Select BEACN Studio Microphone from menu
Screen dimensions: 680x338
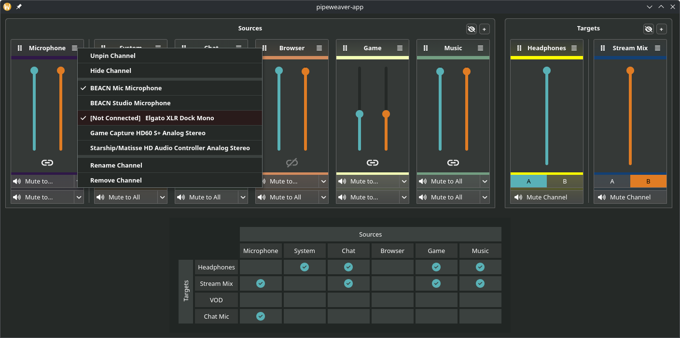coord(130,103)
